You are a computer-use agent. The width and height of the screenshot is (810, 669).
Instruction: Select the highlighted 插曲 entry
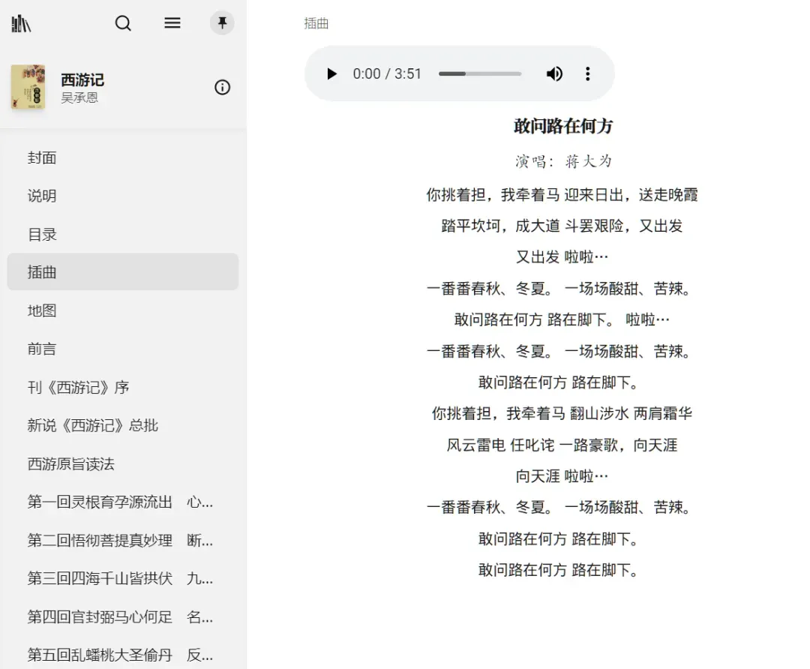pyautogui.click(x=123, y=271)
